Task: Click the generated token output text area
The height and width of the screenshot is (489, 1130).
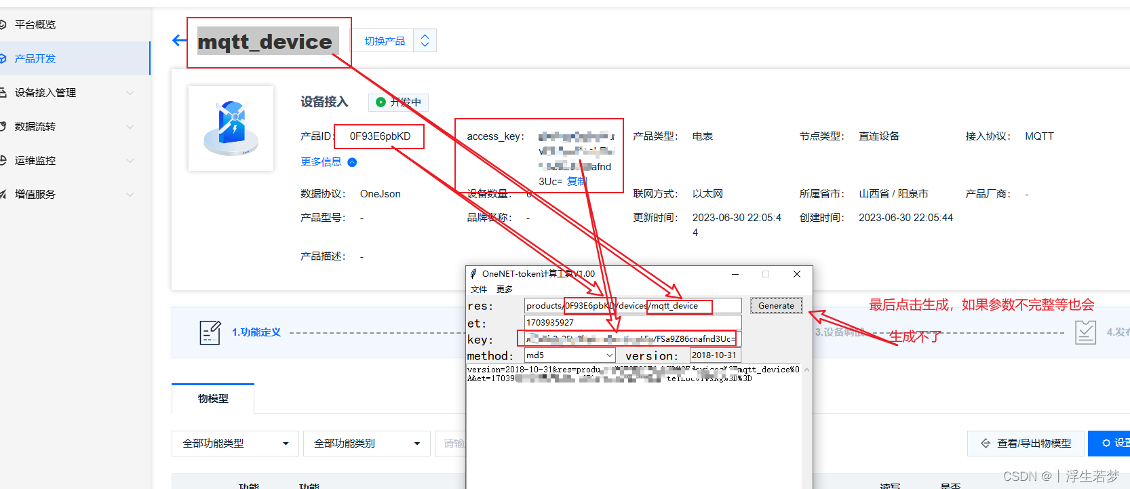Action: pyautogui.click(x=634, y=426)
